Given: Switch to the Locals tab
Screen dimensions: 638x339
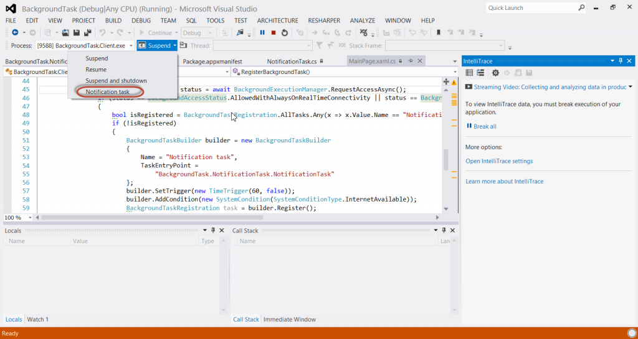Looking at the screenshot, I should [14, 320].
